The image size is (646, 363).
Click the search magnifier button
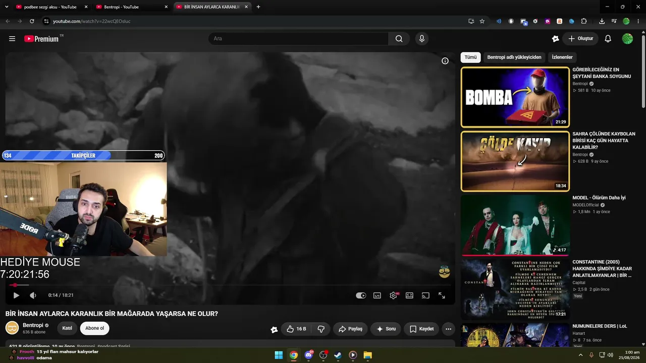pos(399,39)
